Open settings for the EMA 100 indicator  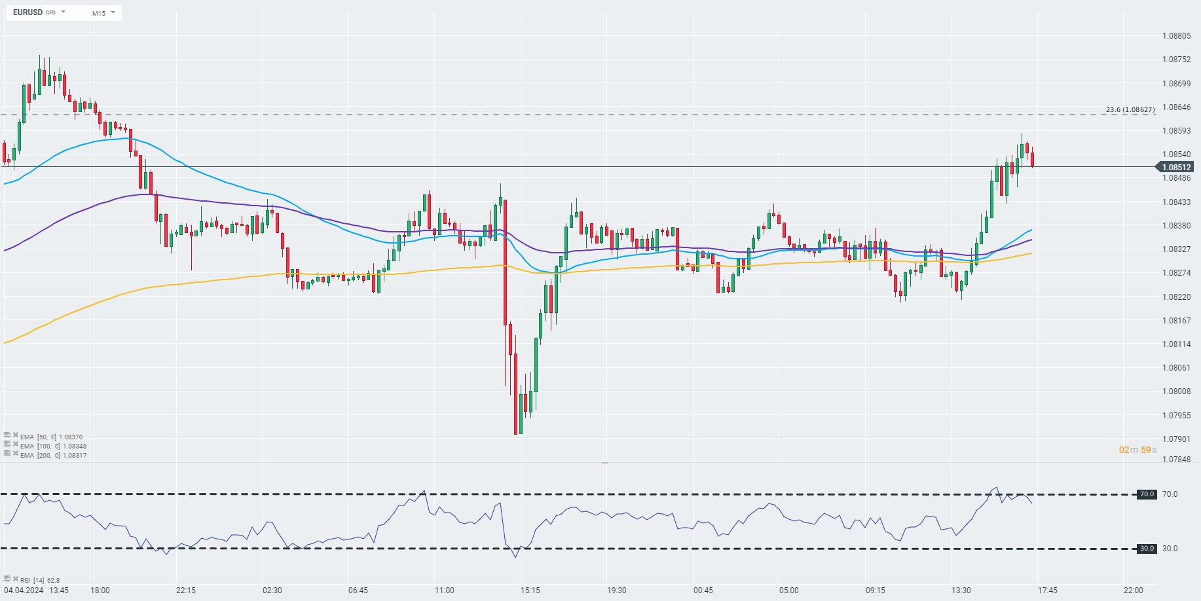(x=7, y=444)
